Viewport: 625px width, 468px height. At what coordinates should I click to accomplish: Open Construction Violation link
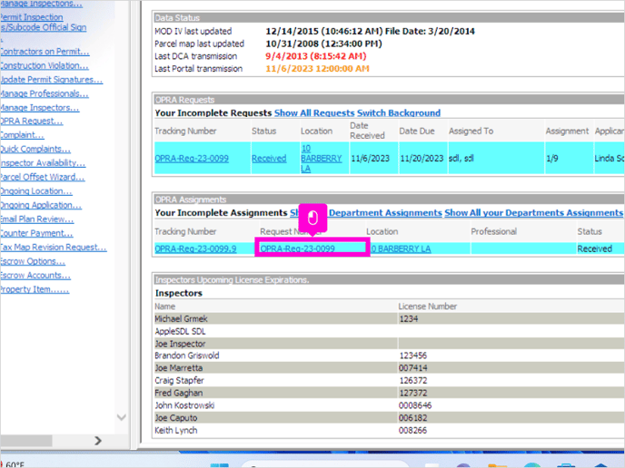tap(45, 65)
